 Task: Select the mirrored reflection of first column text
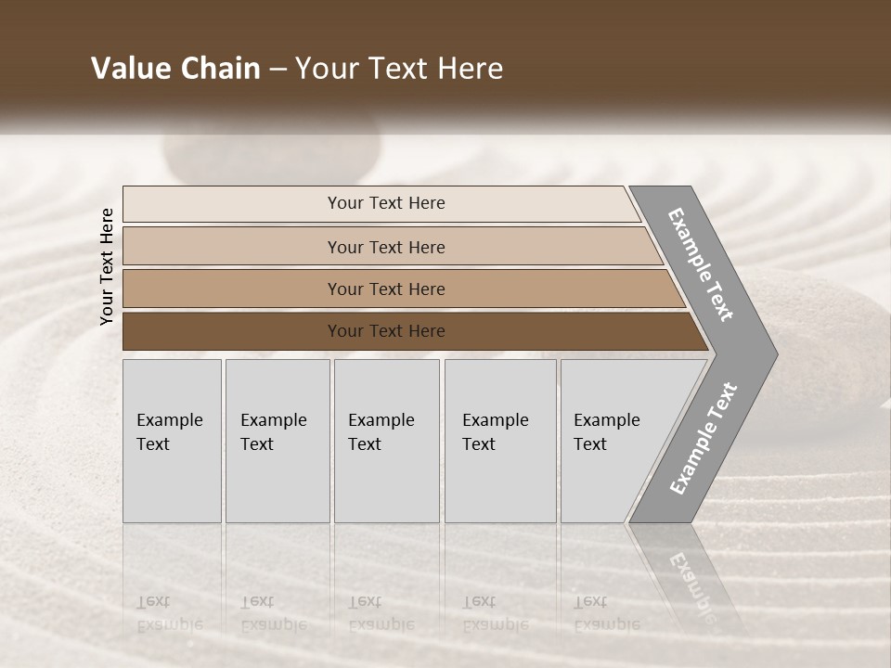(x=170, y=613)
